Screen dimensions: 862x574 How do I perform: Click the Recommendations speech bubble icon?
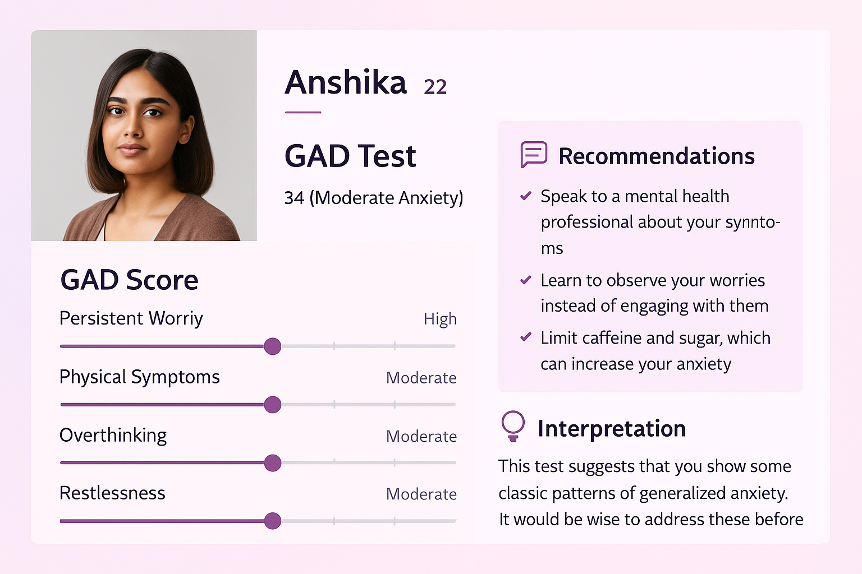pos(533,154)
